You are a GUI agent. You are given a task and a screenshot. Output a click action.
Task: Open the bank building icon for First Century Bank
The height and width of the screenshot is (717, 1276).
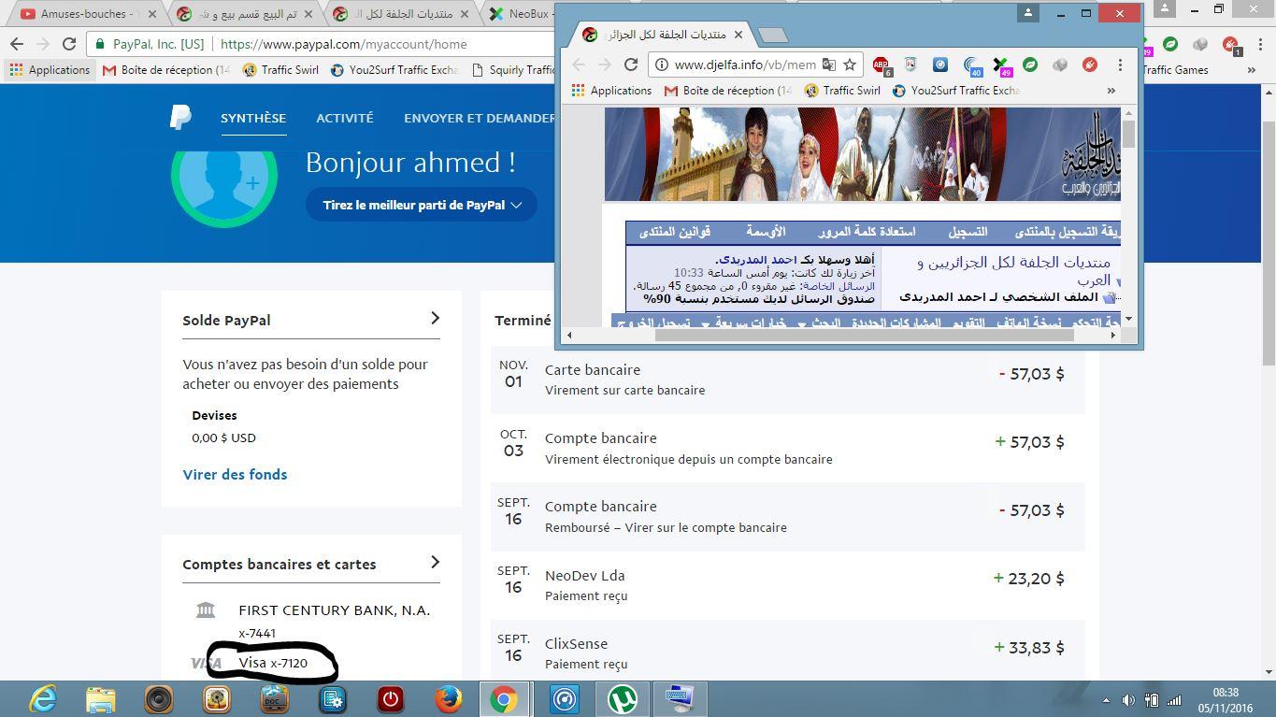(206, 609)
